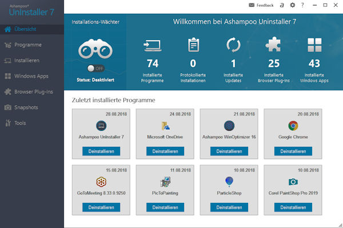Open the Übersicht overview page

coord(32,29)
